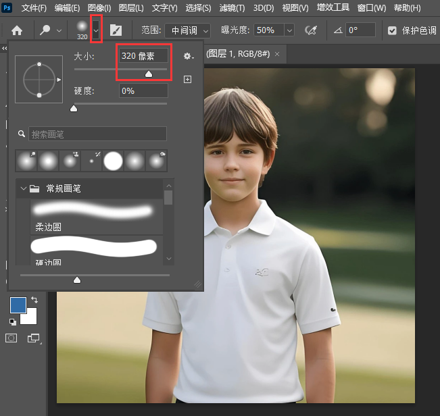
Task: Swap foreground and background colors
Action: [34, 299]
